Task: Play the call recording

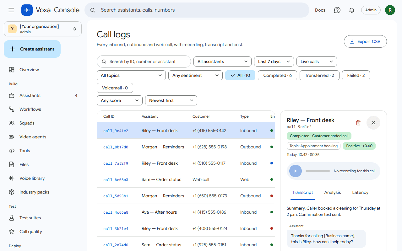Action: click(x=296, y=171)
